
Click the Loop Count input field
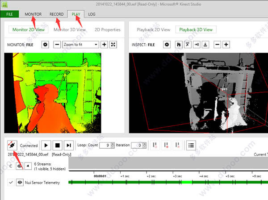[105, 146]
